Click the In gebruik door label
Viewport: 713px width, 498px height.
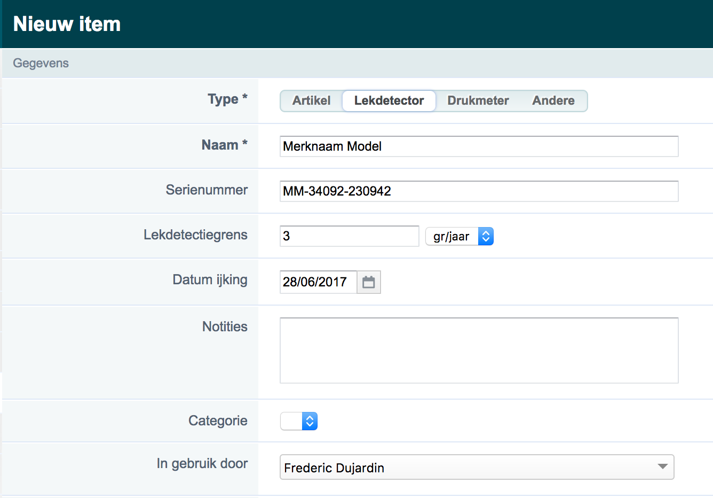click(x=202, y=463)
